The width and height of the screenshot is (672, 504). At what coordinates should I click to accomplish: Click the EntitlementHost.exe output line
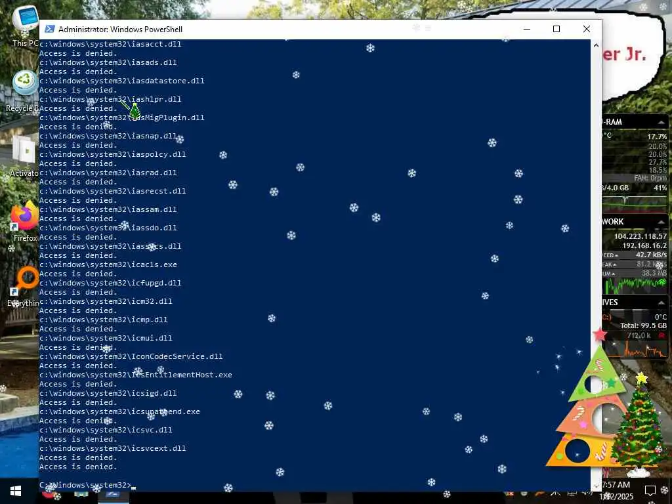tap(135, 375)
